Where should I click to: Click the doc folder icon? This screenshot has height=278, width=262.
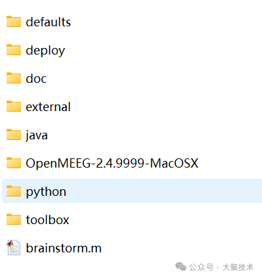(x=14, y=78)
